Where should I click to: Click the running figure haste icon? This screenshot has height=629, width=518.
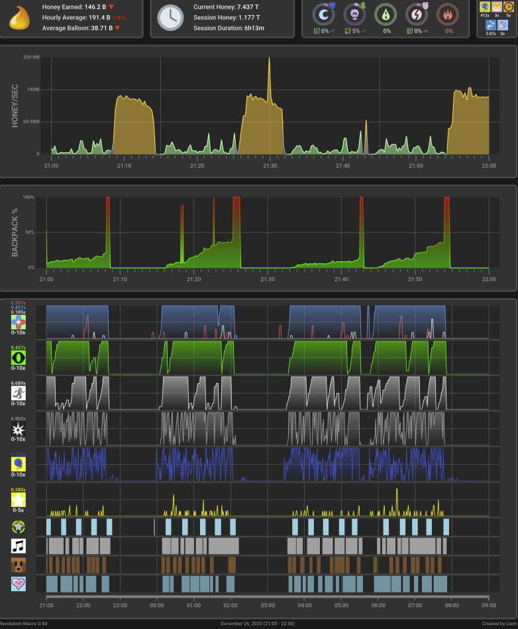point(18,393)
